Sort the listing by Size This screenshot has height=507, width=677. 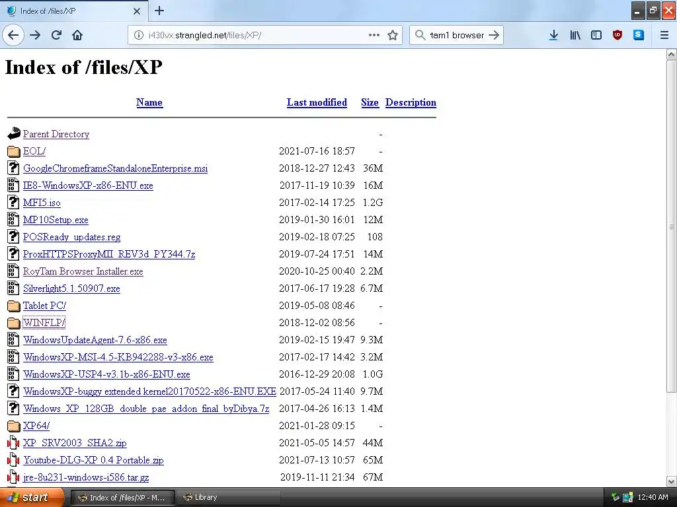coord(370,102)
